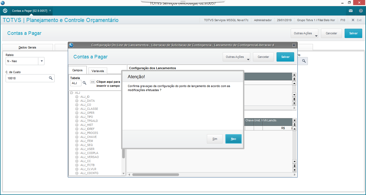Expand the ALJ_TIPO tree node
This screenshot has height=195, width=366.
77,117
